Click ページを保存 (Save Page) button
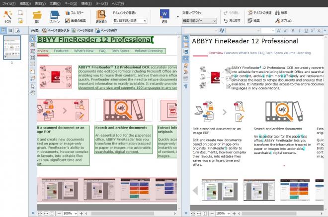This screenshot has width=328, height=217. [x=106, y=30]
